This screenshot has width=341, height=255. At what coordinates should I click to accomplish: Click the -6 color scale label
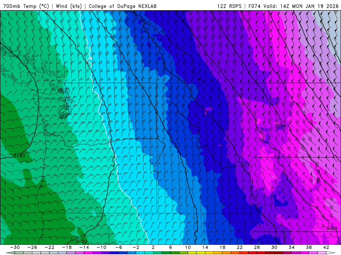click(x=119, y=247)
